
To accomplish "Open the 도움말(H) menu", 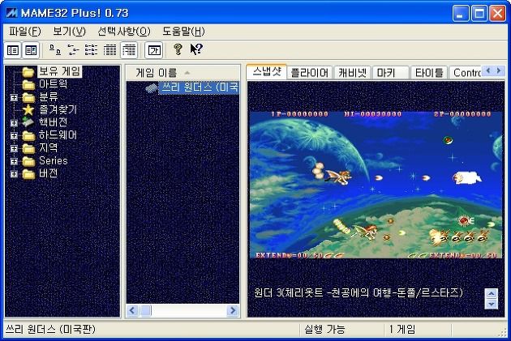I will [x=183, y=32].
